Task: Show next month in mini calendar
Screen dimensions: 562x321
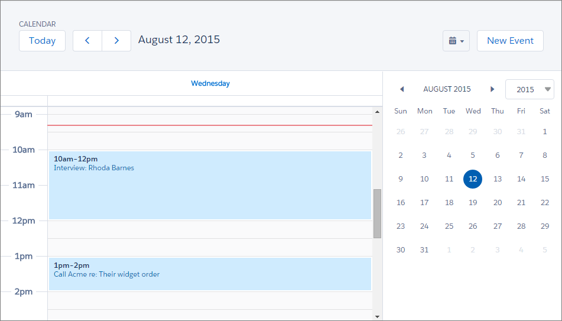Action: pyautogui.click(x=492, y=89)
